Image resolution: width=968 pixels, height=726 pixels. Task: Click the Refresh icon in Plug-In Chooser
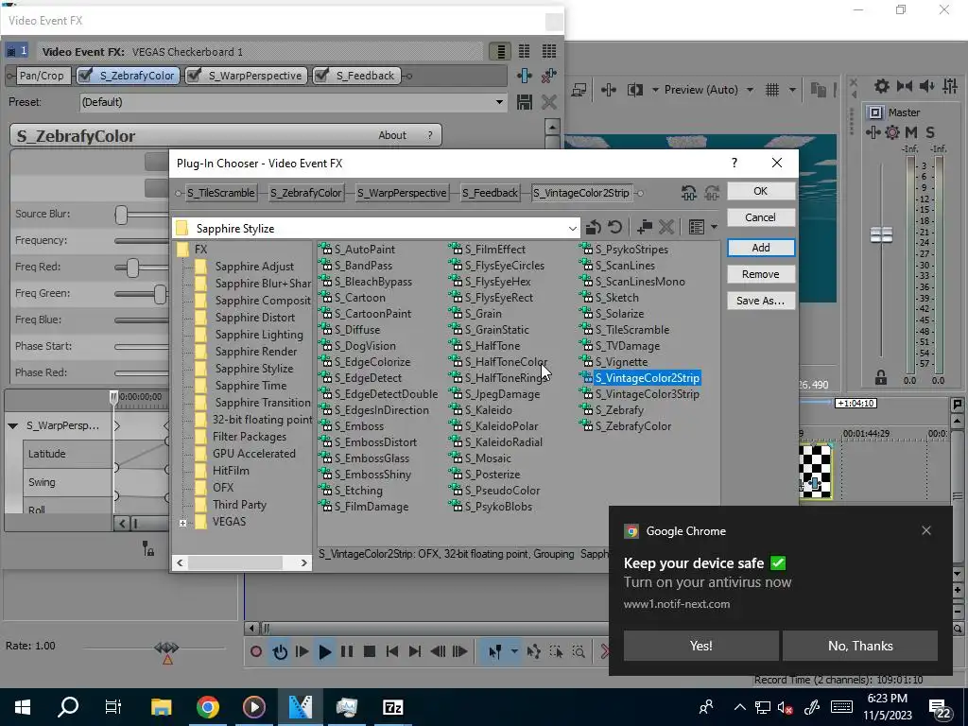(614, 228)
